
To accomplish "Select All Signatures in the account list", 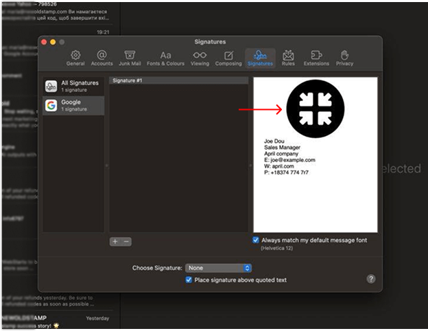I will (x=73, y=86).
